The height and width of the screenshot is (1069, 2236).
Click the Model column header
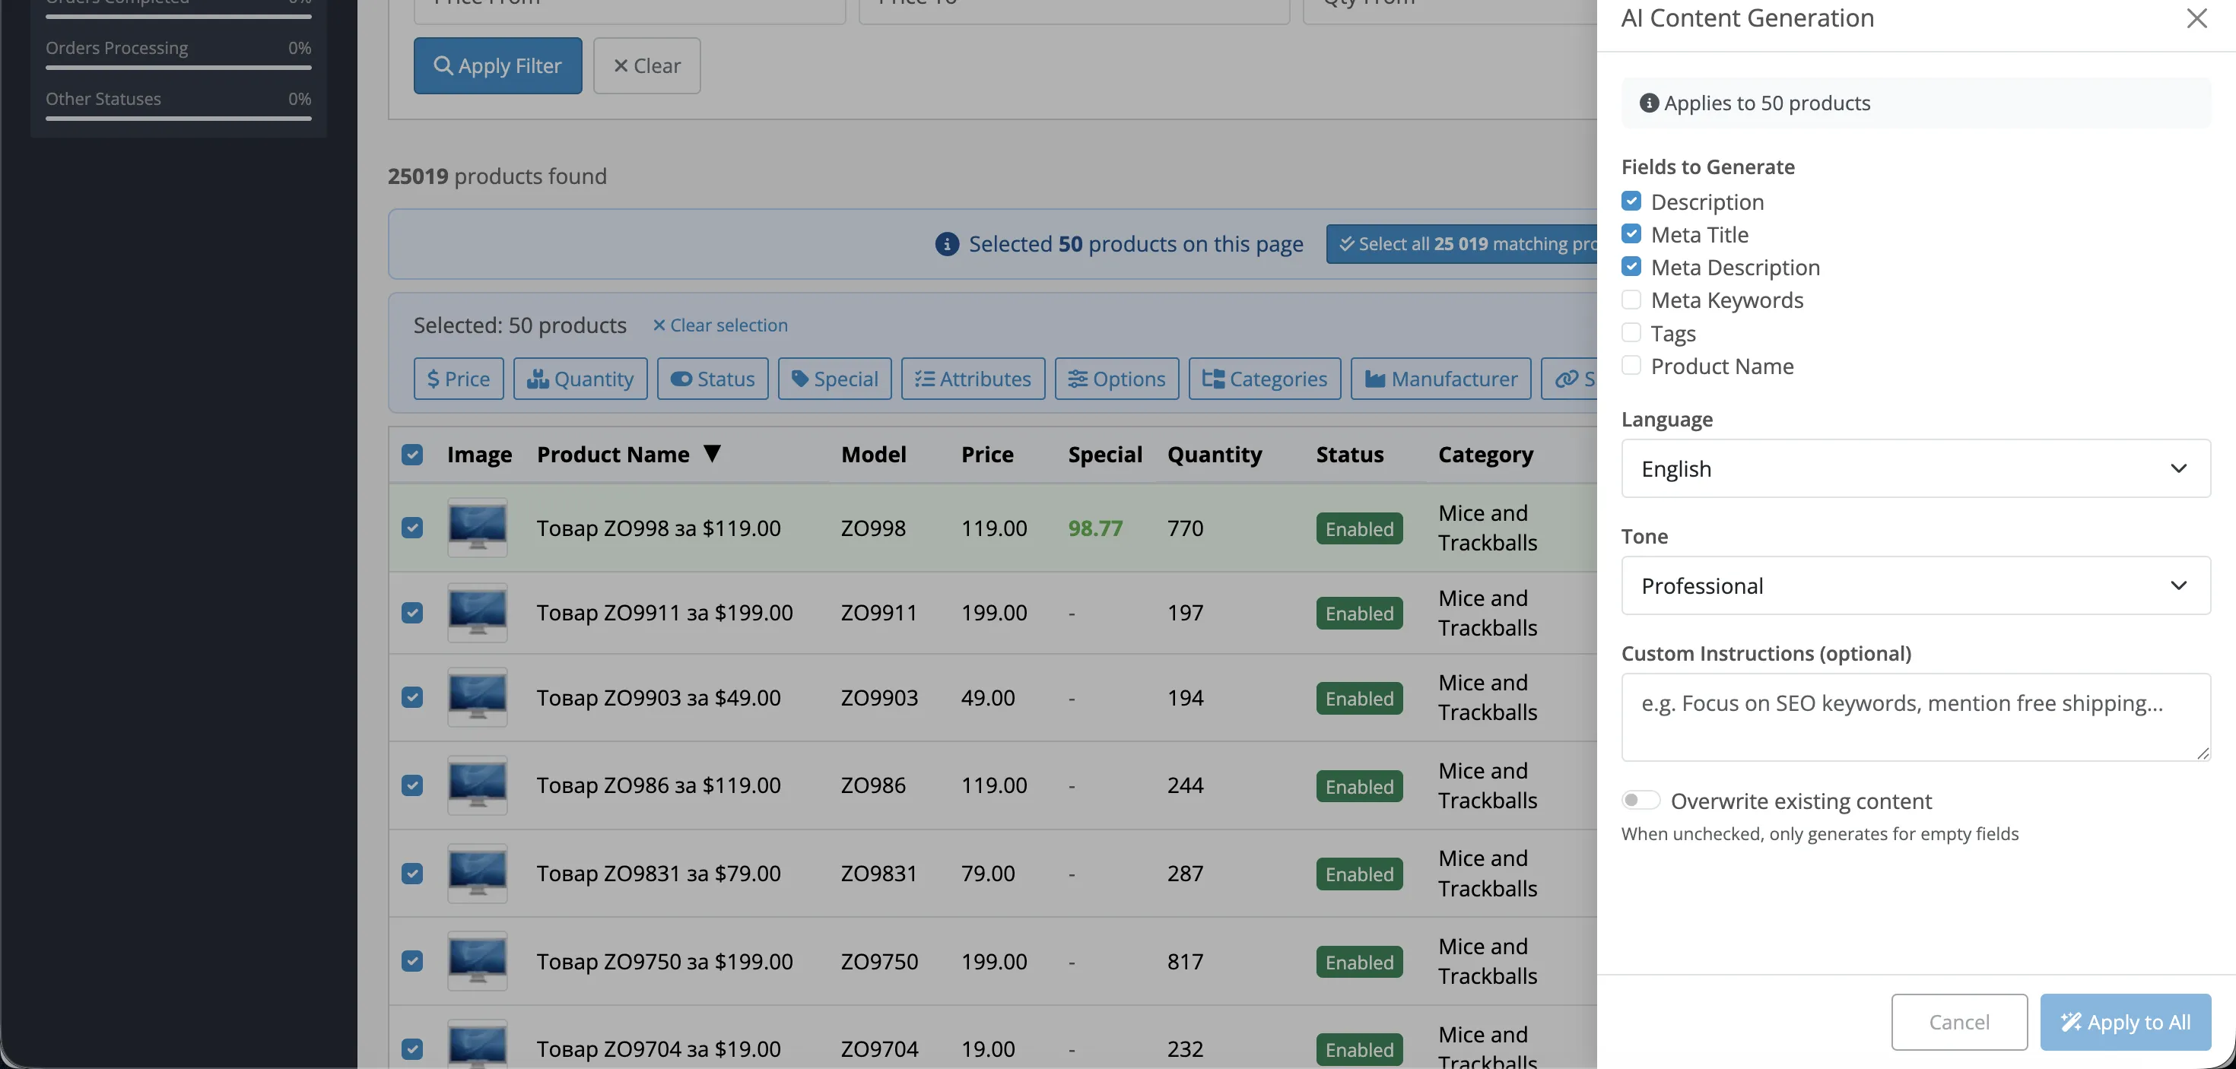[x=873, y=455]
